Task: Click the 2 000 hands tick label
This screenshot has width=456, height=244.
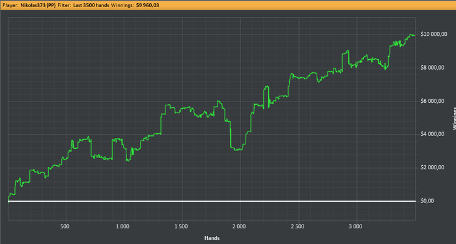Action: (x=239, y=226)
